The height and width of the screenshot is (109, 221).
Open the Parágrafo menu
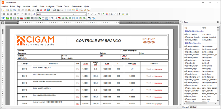click(50, 6)
